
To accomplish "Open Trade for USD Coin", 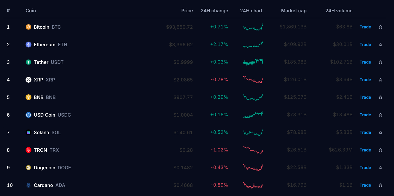I will click(365, 115).
